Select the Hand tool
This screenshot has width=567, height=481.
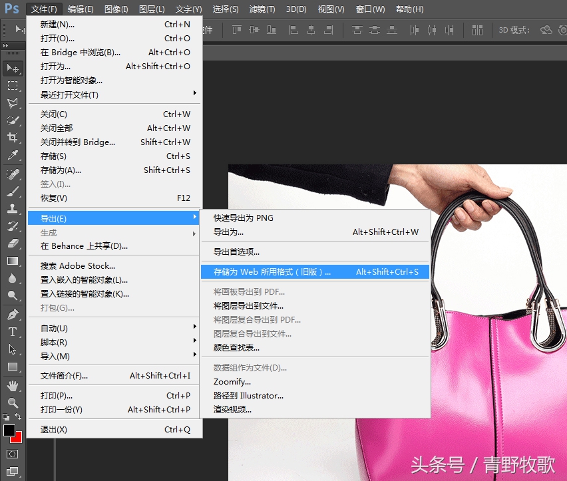click(13, 384)
